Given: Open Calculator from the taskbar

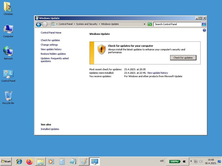Looking at the screenshot, I should (62, 161).
